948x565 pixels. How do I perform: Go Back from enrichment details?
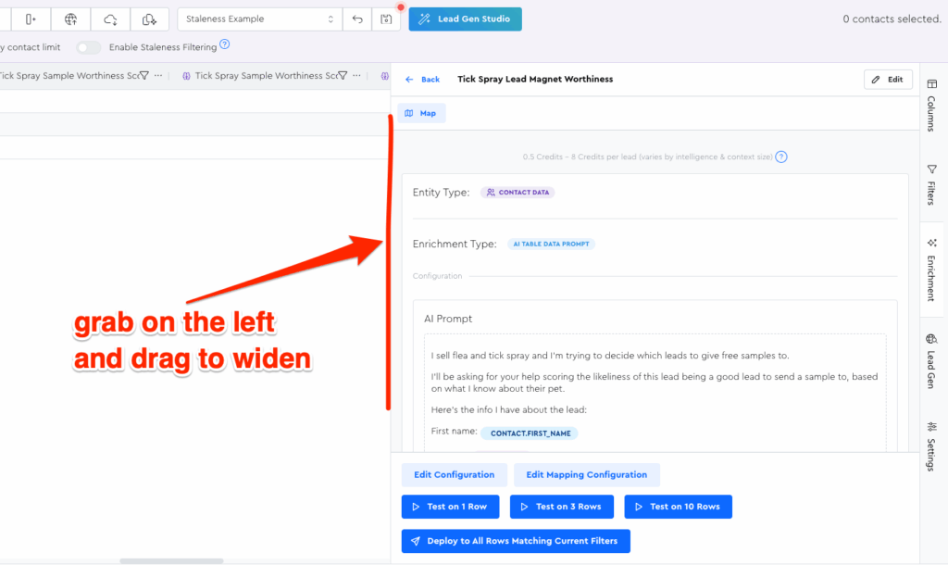coord(423,80)
